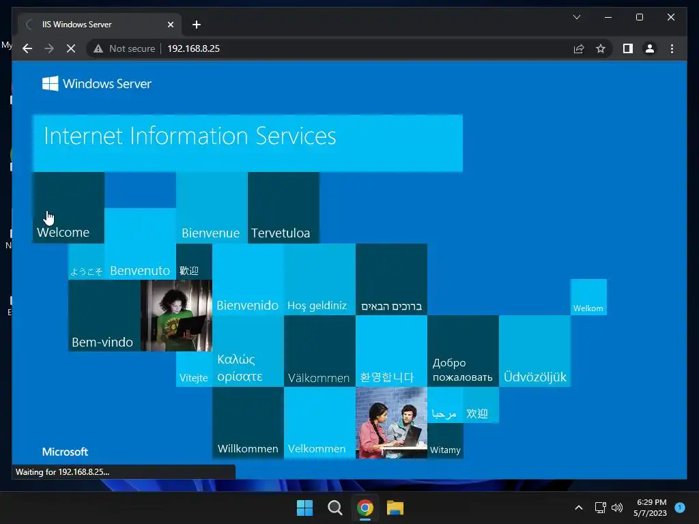The image size is (699, 524).
Task: Share this page icon
Action: pos(579,48)
